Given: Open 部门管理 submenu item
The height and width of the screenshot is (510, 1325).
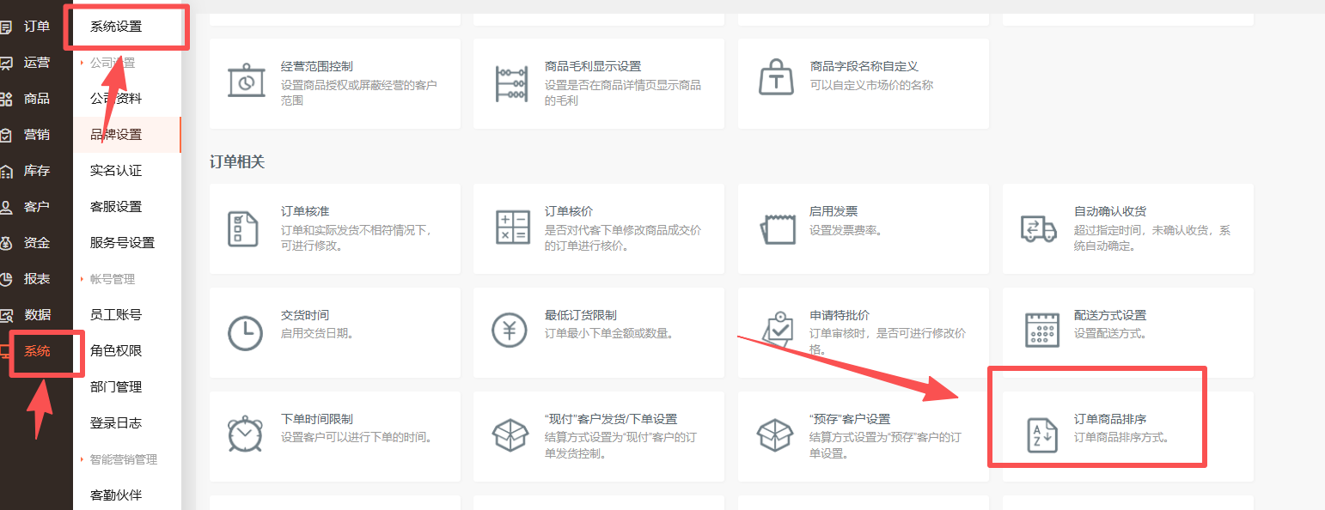Looking at the screenshot, I should 116,387.
